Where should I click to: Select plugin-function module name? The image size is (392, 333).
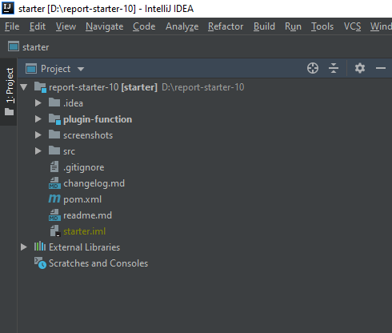click(98, 119)
